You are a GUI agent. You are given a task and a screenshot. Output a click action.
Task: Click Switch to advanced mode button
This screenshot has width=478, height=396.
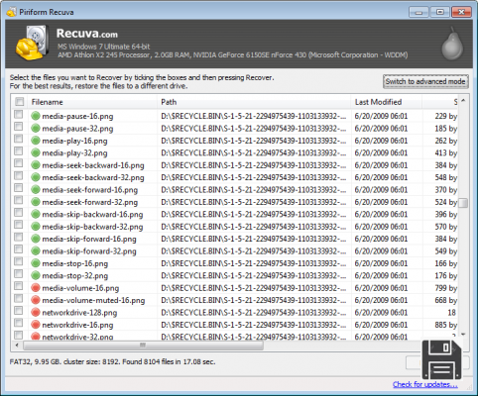(x=425, y=81)
